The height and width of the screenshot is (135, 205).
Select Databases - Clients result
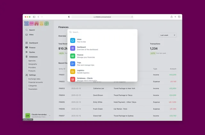[102, 79]
